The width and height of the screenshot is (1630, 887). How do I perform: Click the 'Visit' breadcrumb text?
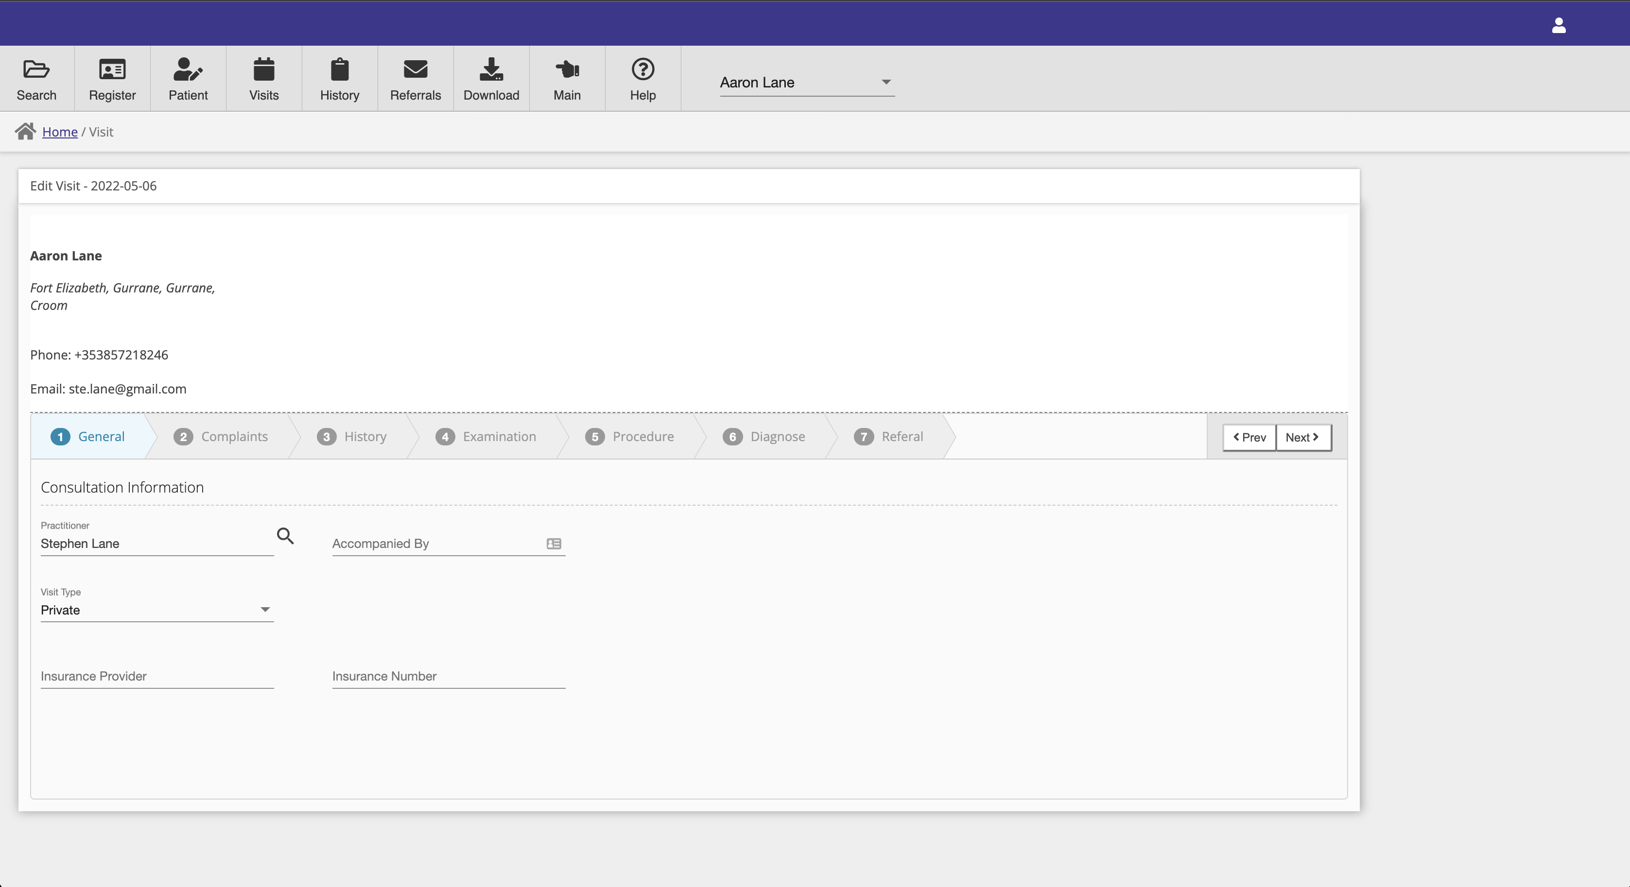pyautogui.click(x=101, y=132)
